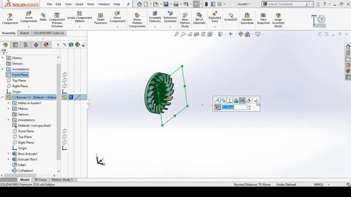This screenshot has height=197, width=351.
Task: Click Show Hidden Components
Action: click(137, 20)
